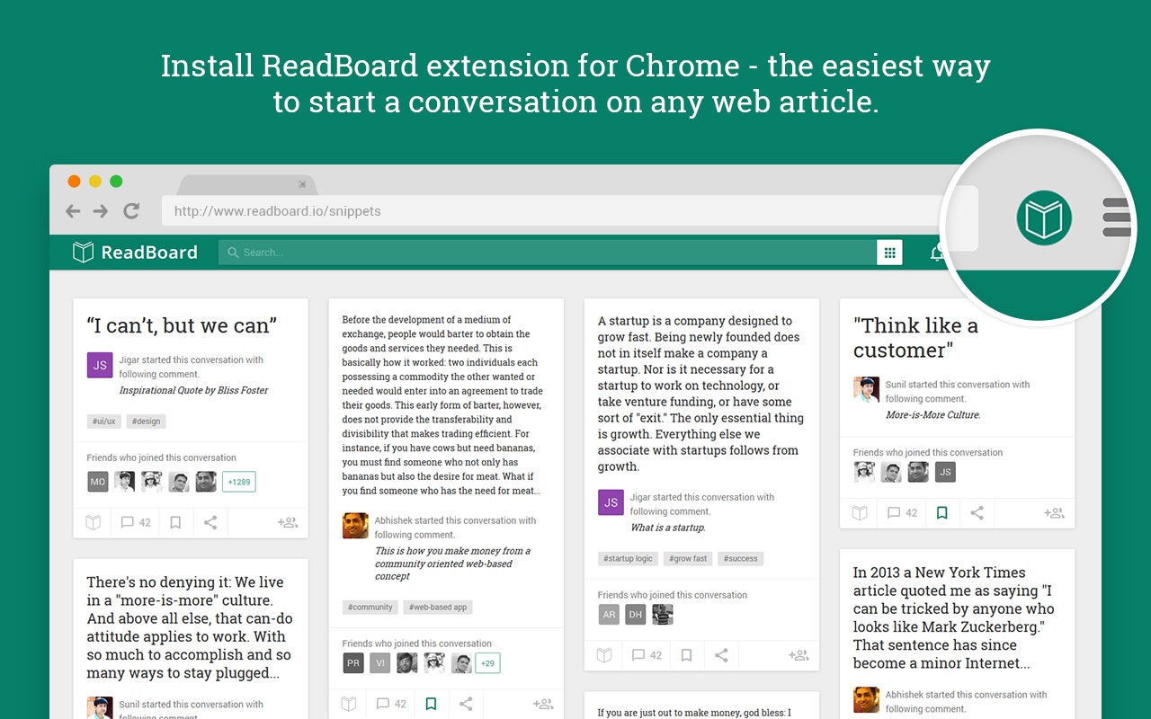
Task: Open book icon on barter card
Action: pos(348,704)
